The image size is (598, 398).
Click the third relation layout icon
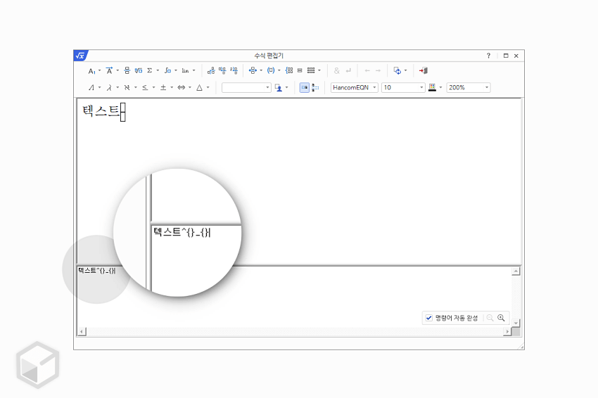tap(234, 70)
